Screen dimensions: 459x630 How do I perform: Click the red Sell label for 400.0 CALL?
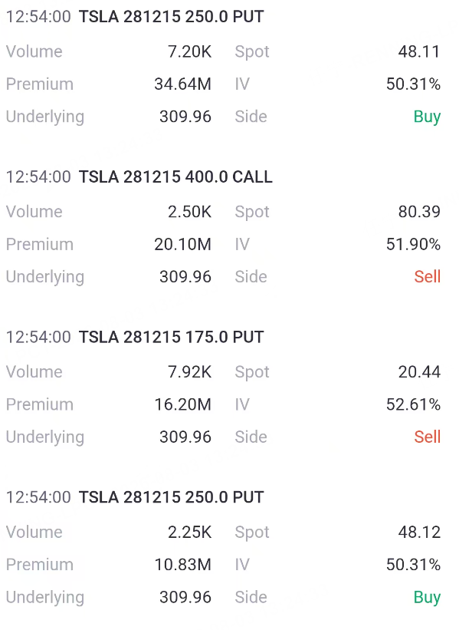click(x=428, y=277)
